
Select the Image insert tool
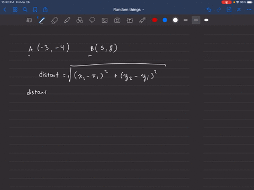(105, 20)
